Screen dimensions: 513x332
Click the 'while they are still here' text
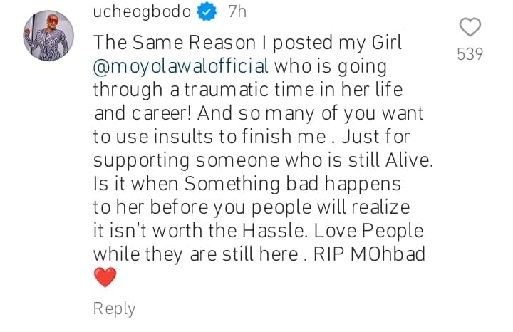click(196, 254)
